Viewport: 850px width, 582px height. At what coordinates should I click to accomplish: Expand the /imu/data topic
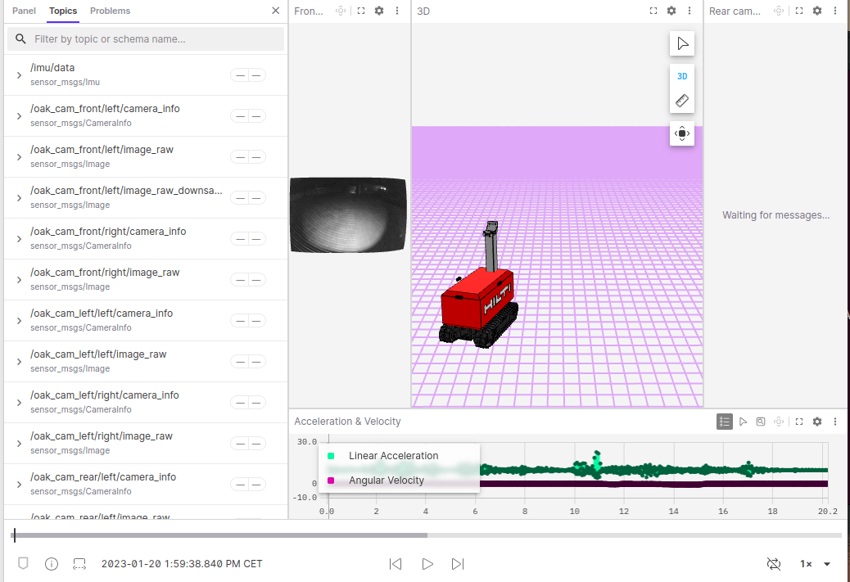19,75
